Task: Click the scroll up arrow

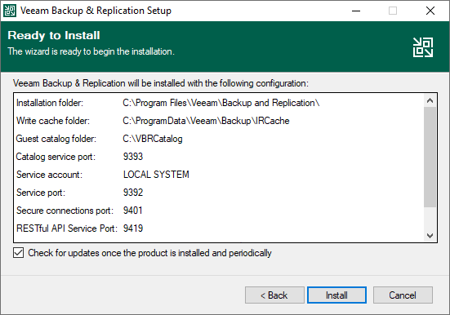Action: point(430,100)
